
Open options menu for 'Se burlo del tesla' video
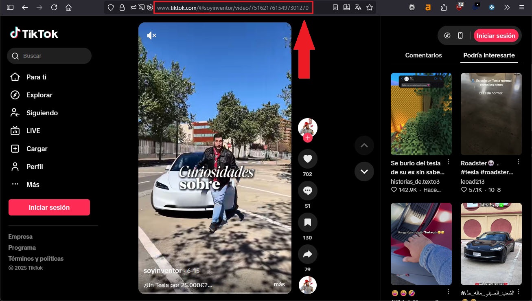tap(448, 162)
